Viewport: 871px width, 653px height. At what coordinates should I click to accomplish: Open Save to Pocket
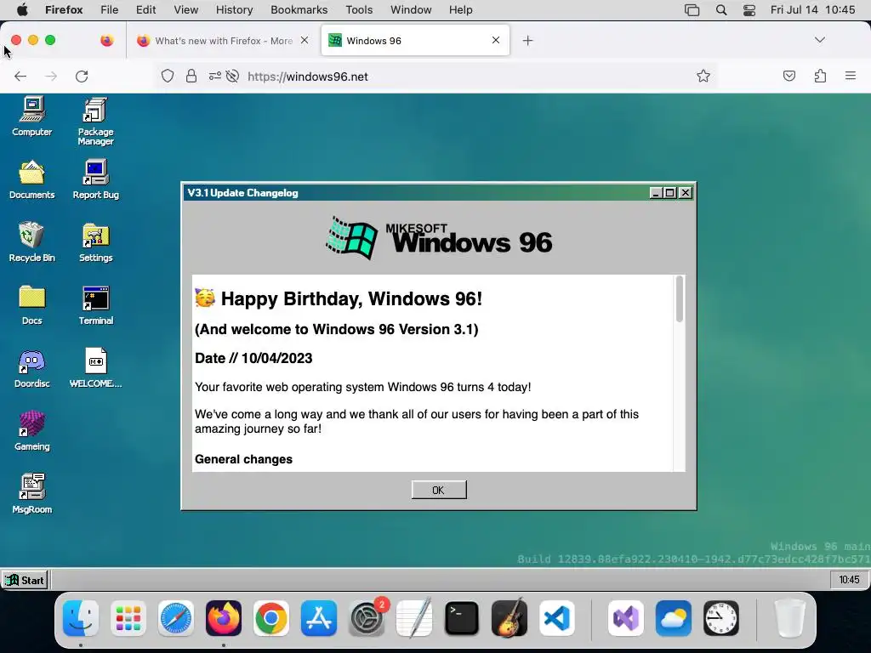[789, 76]
